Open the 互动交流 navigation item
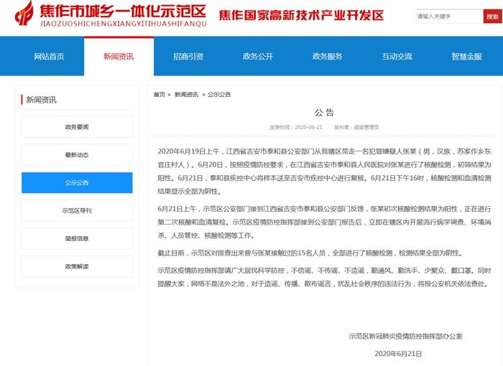 coord(397,57)
